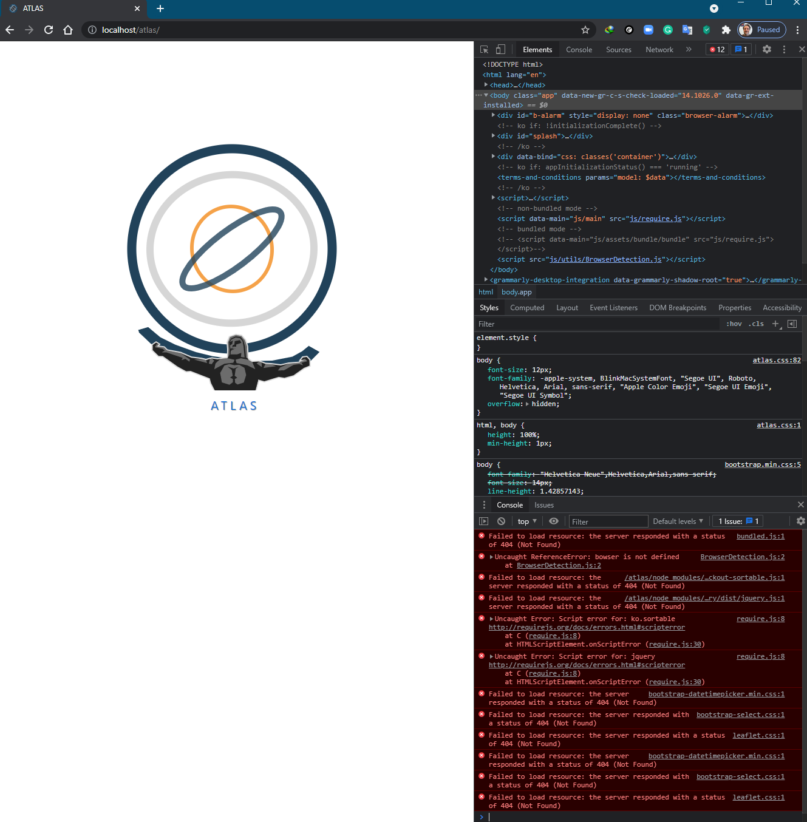The image size is (807, 822).
Task: Open the bundled.js:1 error source link
Action: (x=760, y=537)
